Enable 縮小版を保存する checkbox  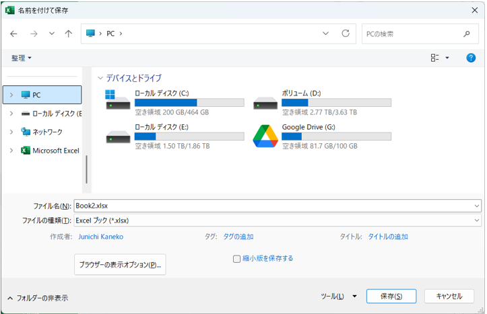[x=236, y=259]
